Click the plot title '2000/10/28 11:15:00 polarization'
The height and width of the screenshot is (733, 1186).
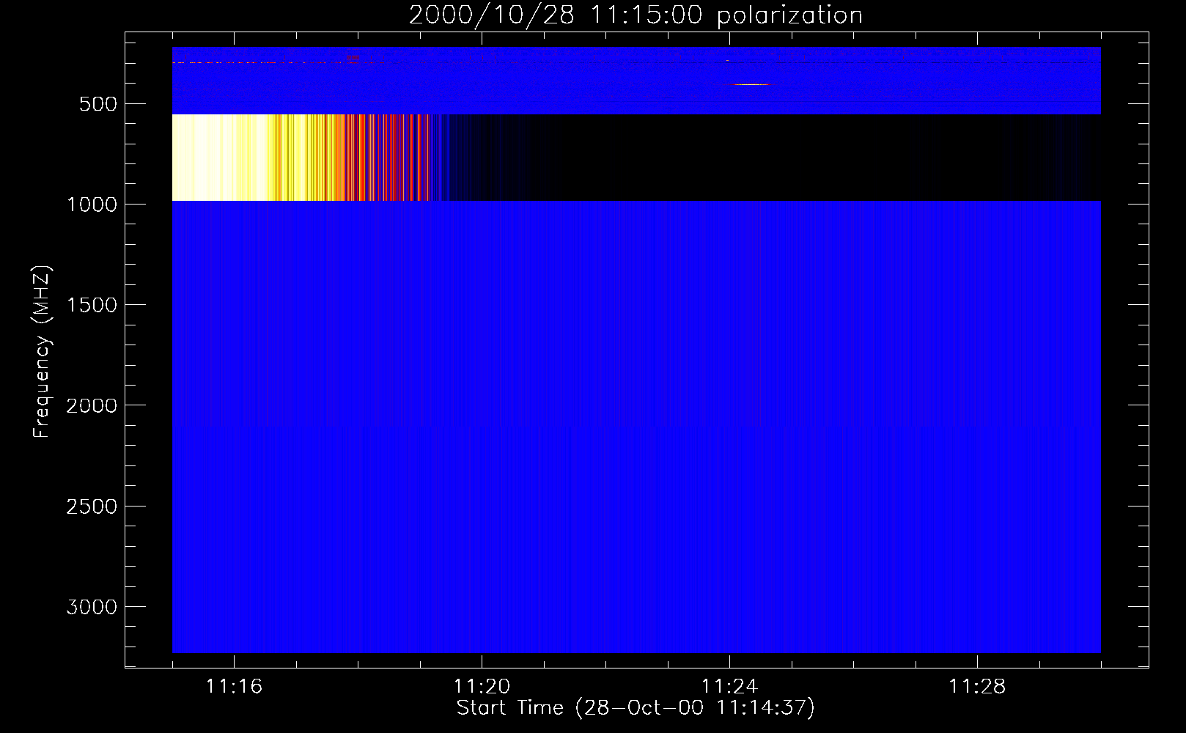pyautogui.click(x=636, y=15)
